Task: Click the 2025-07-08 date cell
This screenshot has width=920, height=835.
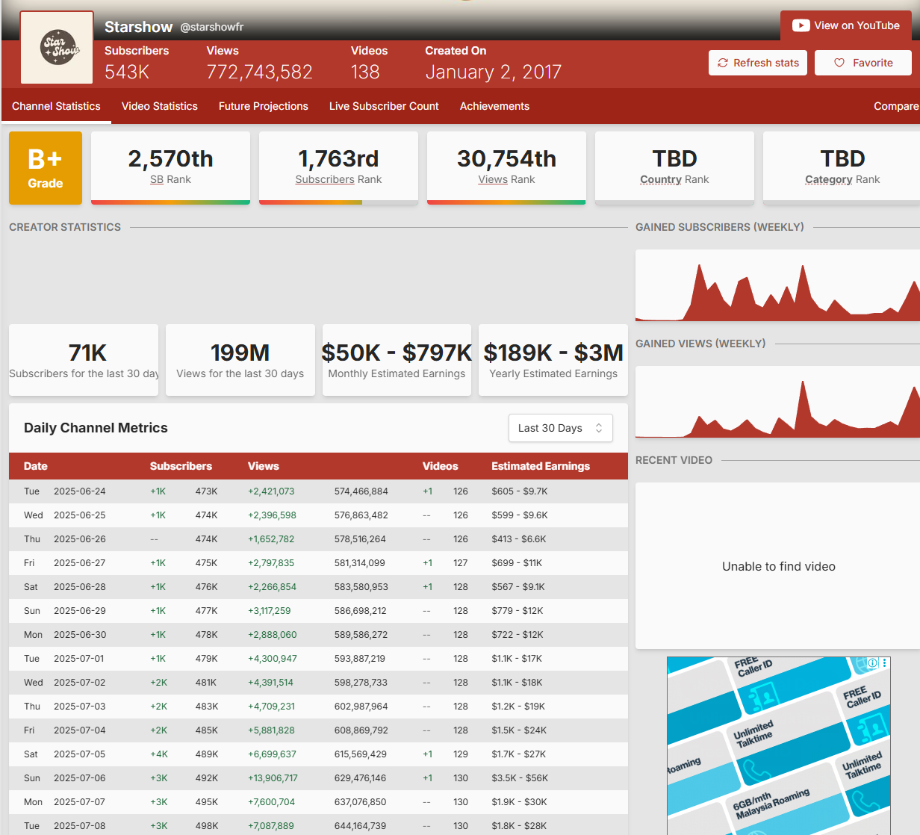Action: pyautogui.click(x=80, y=826)
